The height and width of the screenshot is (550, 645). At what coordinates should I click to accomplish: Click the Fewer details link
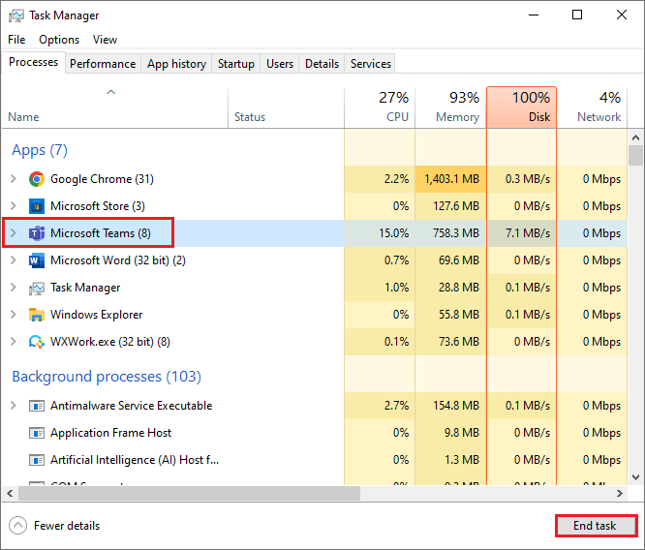[67, 526]
